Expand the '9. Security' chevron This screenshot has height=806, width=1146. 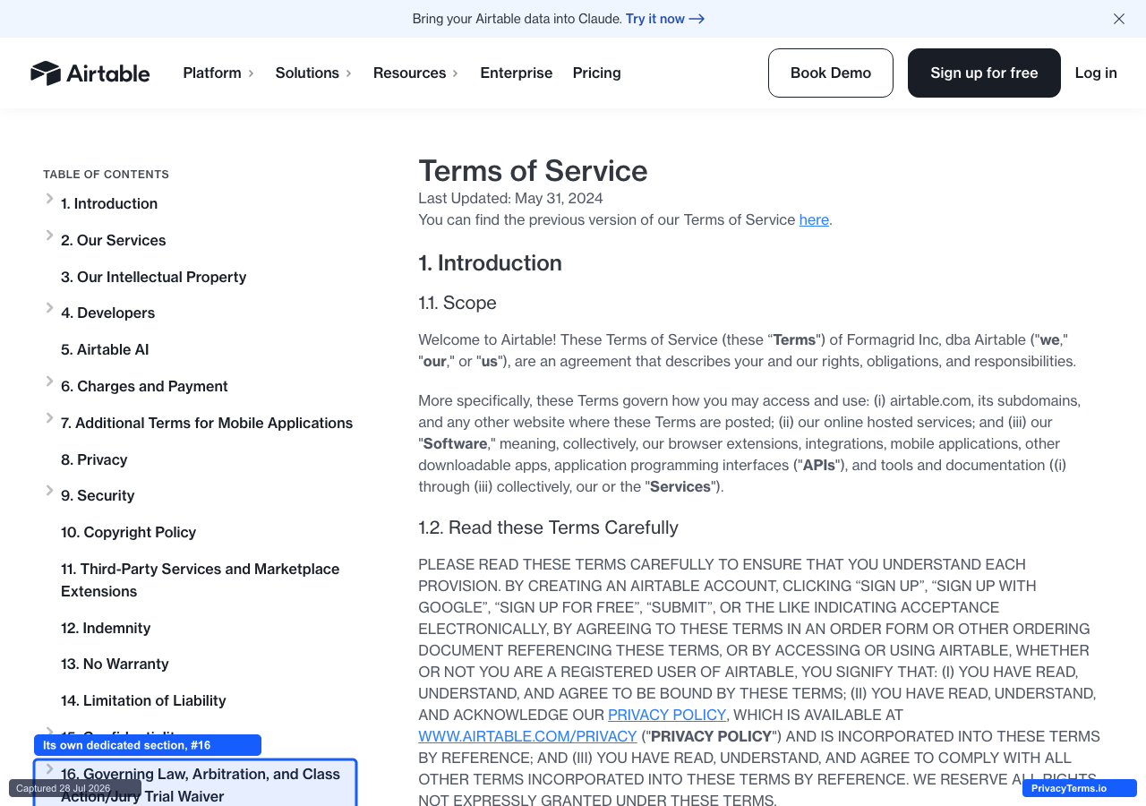click(x=49, y=491)
